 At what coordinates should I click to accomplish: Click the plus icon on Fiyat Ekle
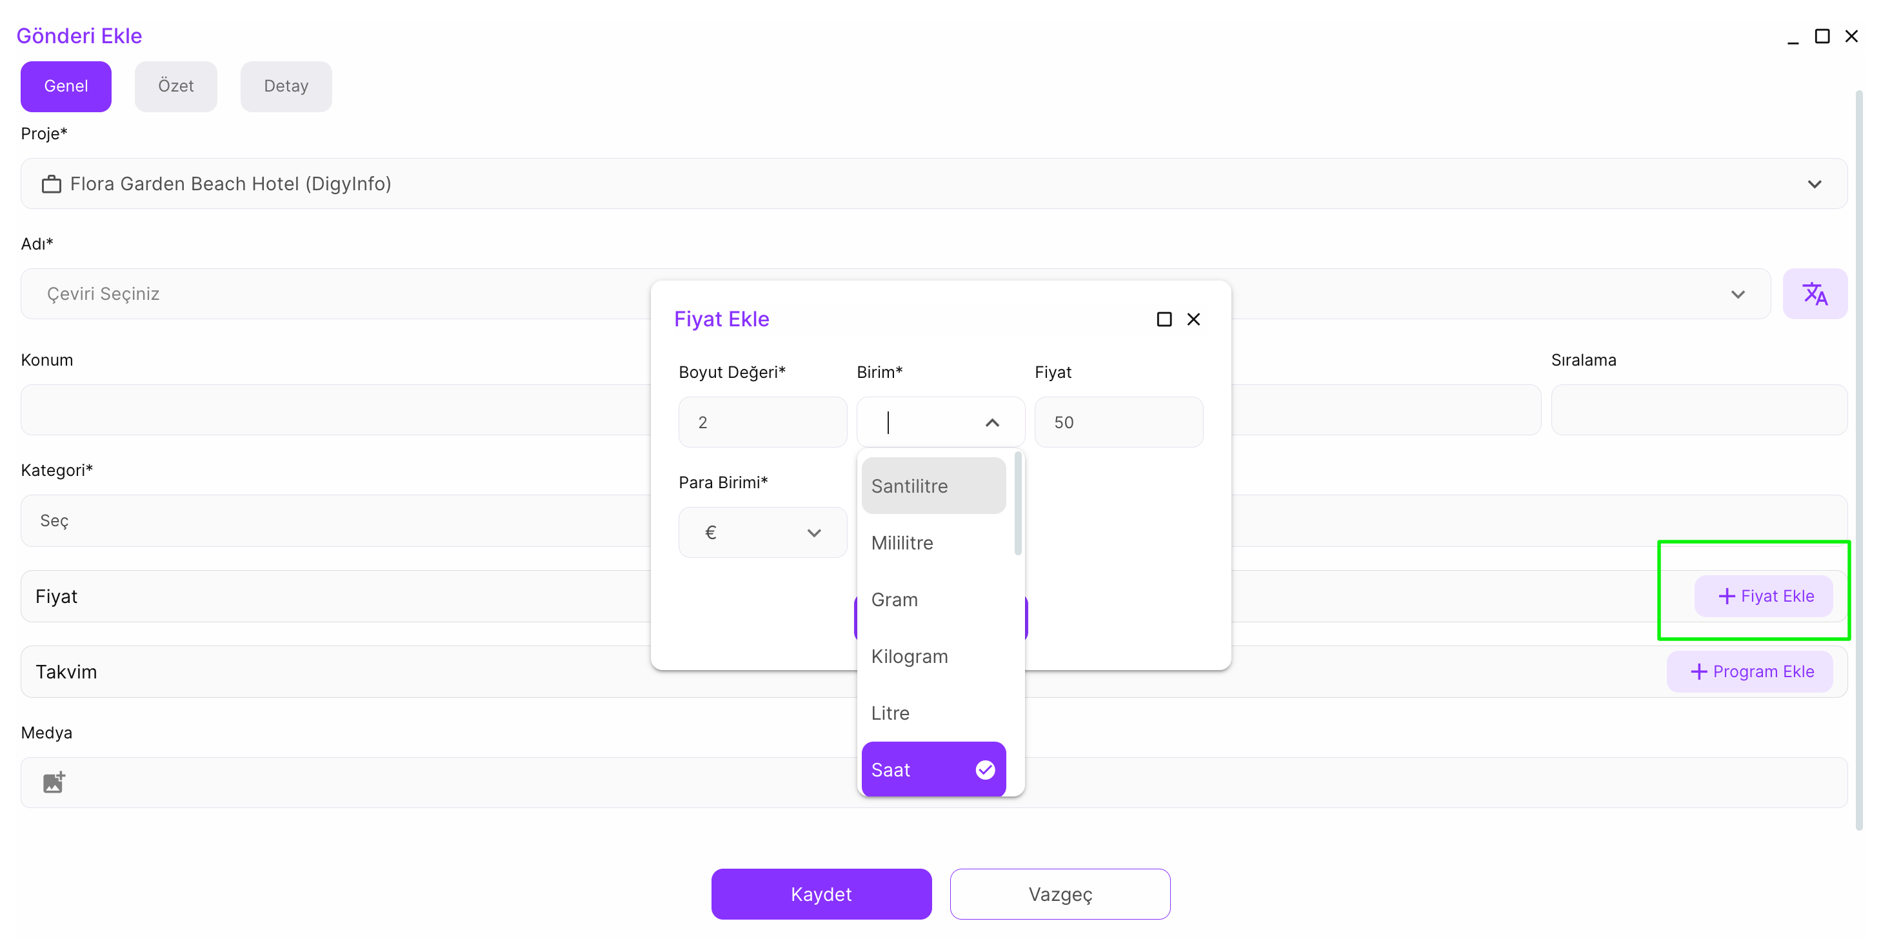1726,597
